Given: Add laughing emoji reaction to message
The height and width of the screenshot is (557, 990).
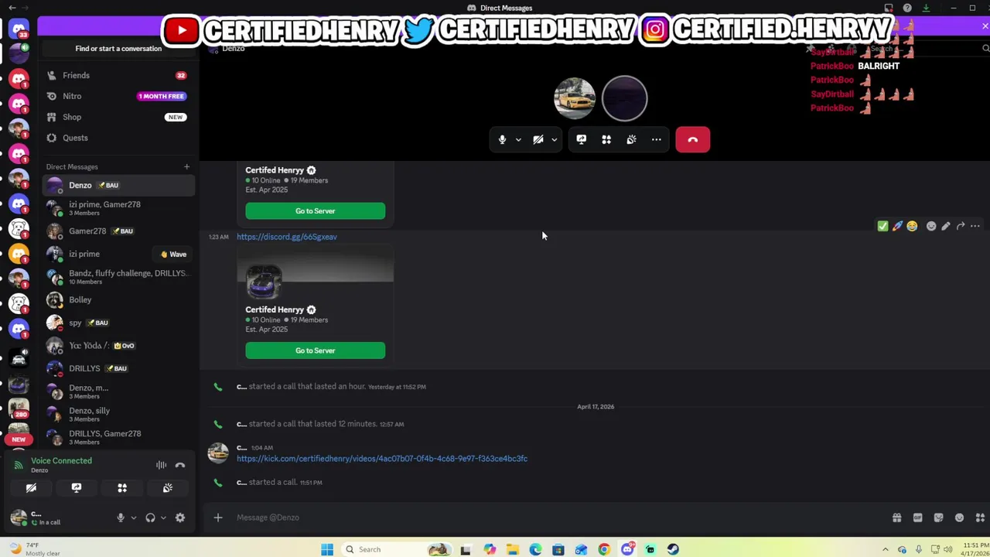Looking at the screenshot, I should tap(912, 226).
